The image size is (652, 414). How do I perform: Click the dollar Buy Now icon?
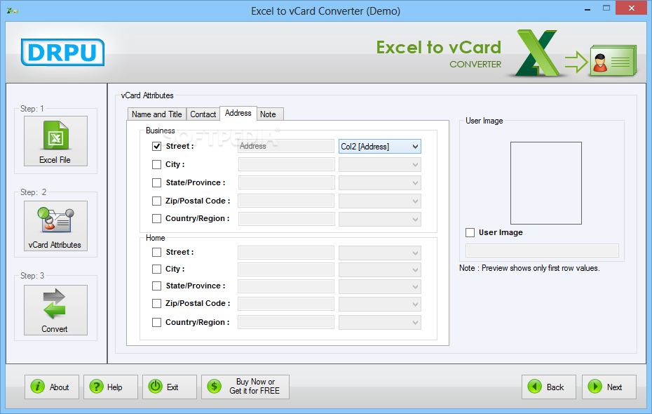(214, 387)
